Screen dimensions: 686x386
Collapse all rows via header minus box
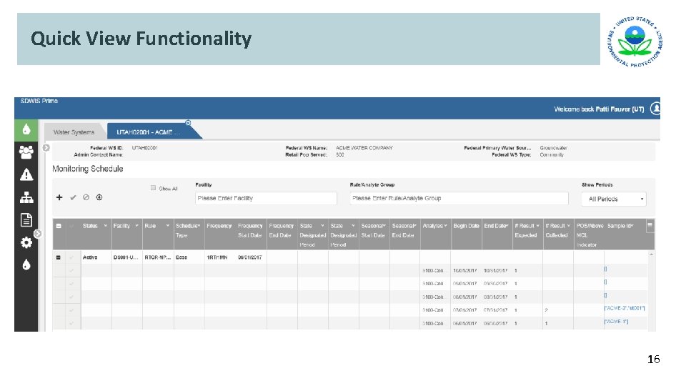(x=58, y=226)
